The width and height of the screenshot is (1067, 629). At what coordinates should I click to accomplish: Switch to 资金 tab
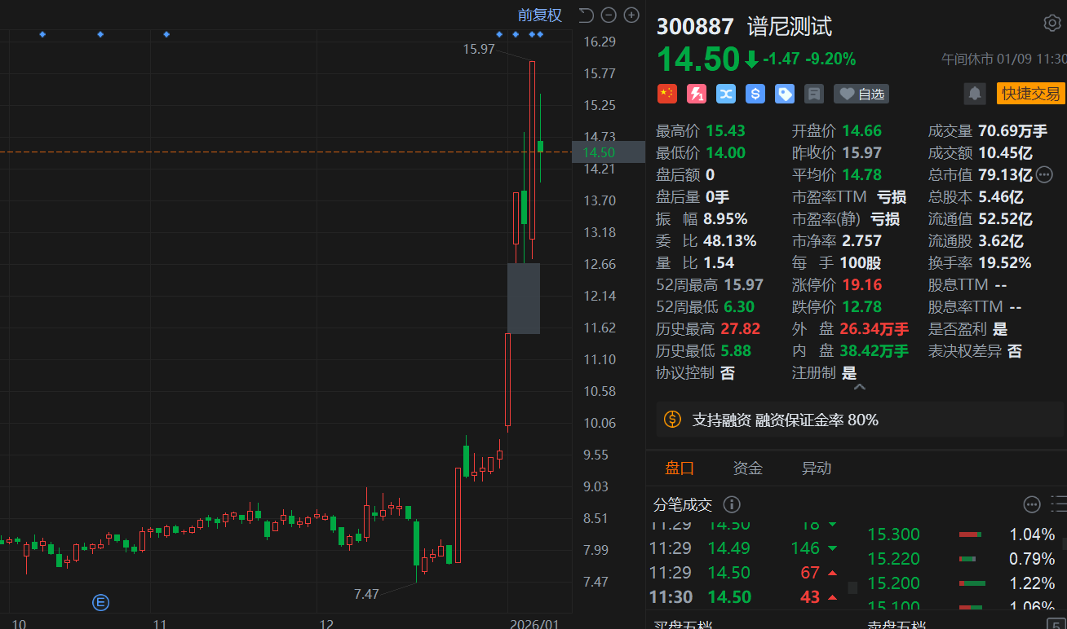(x=747, y=468)
